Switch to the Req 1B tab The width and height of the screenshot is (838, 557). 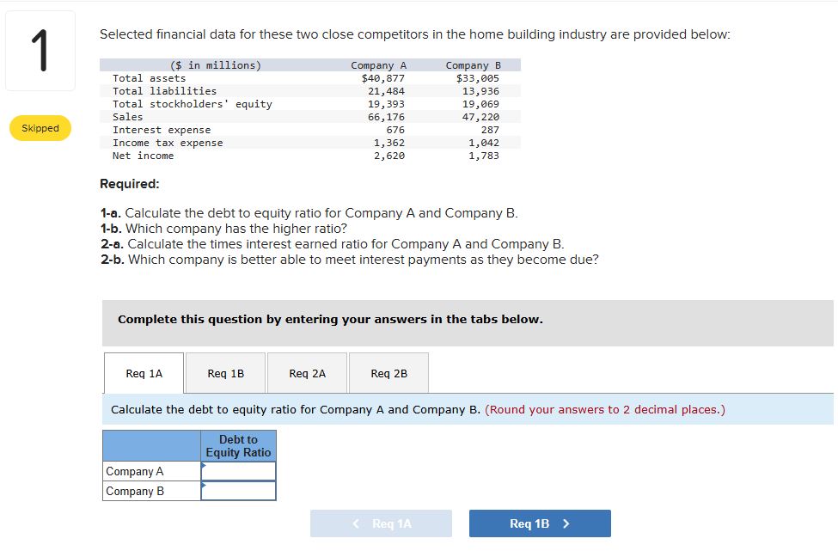coord(224,372)
